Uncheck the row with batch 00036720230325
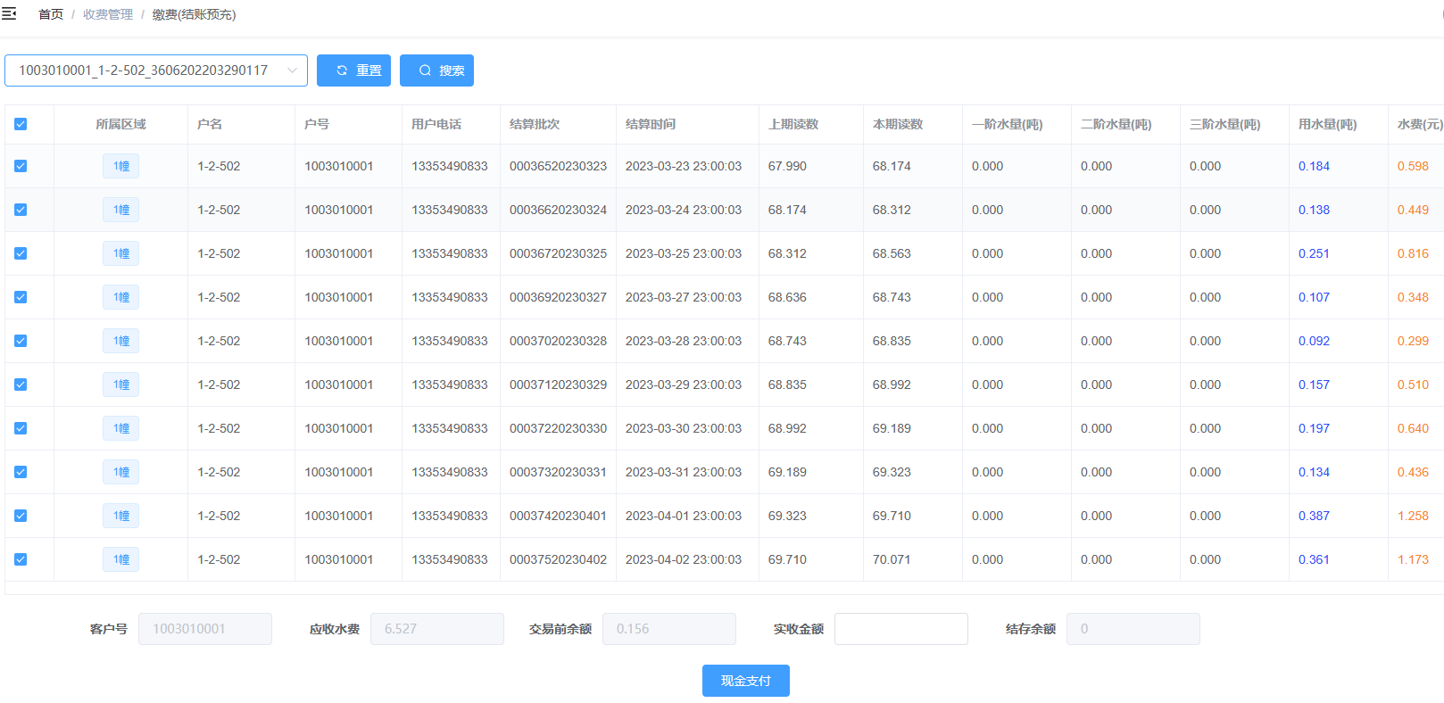 coord(21,253)
